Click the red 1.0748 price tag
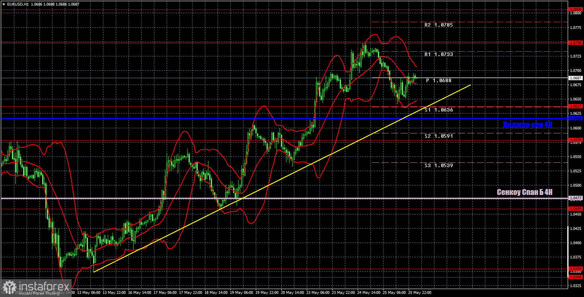 coord(576,42)
